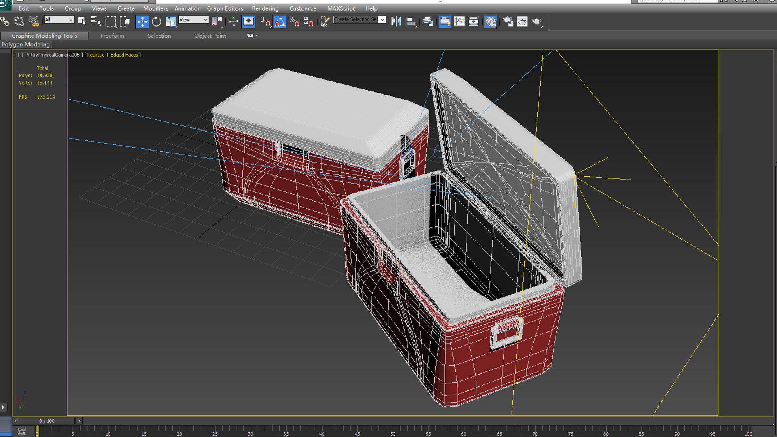This screenshot has height=437, width=777.
Task: Activate the Select and Rotate tool
Action: tap(156, 21)
